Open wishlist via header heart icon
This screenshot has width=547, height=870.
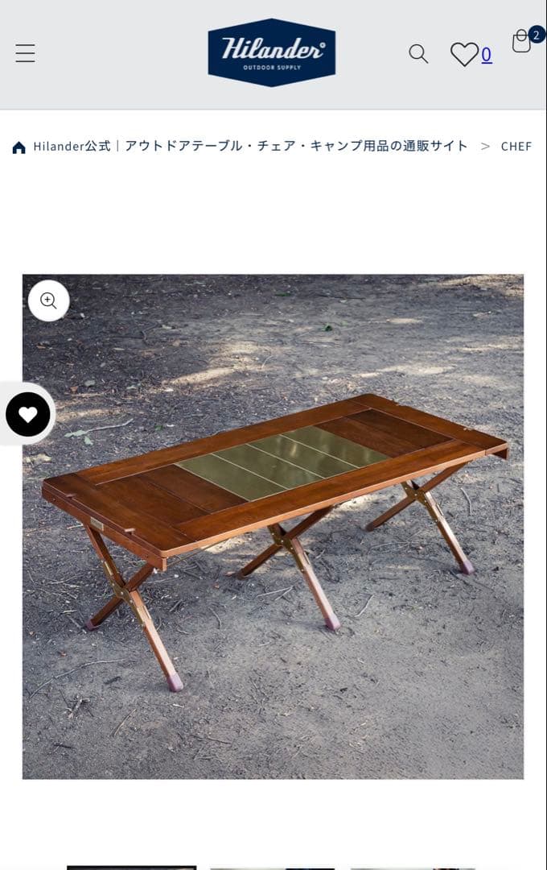464,55
